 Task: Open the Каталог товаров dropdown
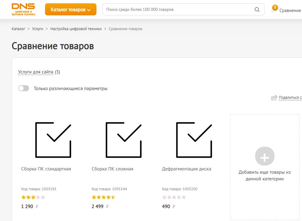point(71,10)
